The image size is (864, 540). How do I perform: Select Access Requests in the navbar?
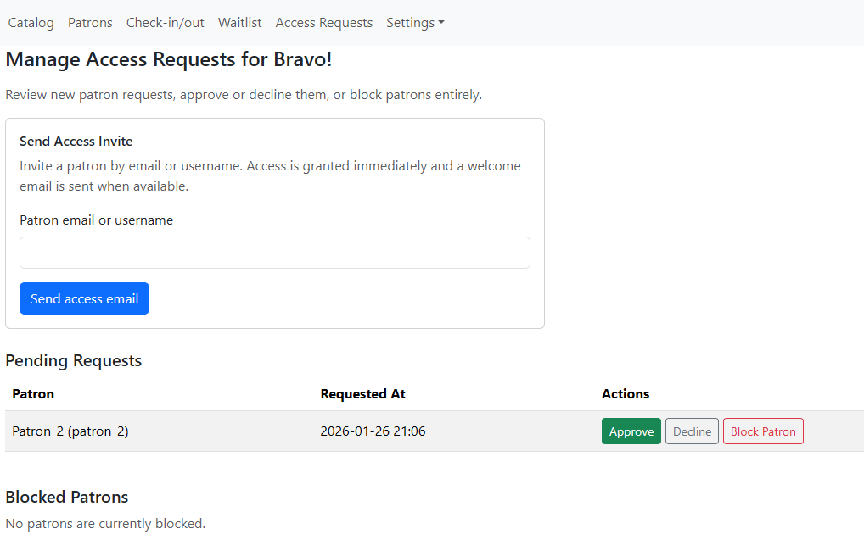[324, 23]
